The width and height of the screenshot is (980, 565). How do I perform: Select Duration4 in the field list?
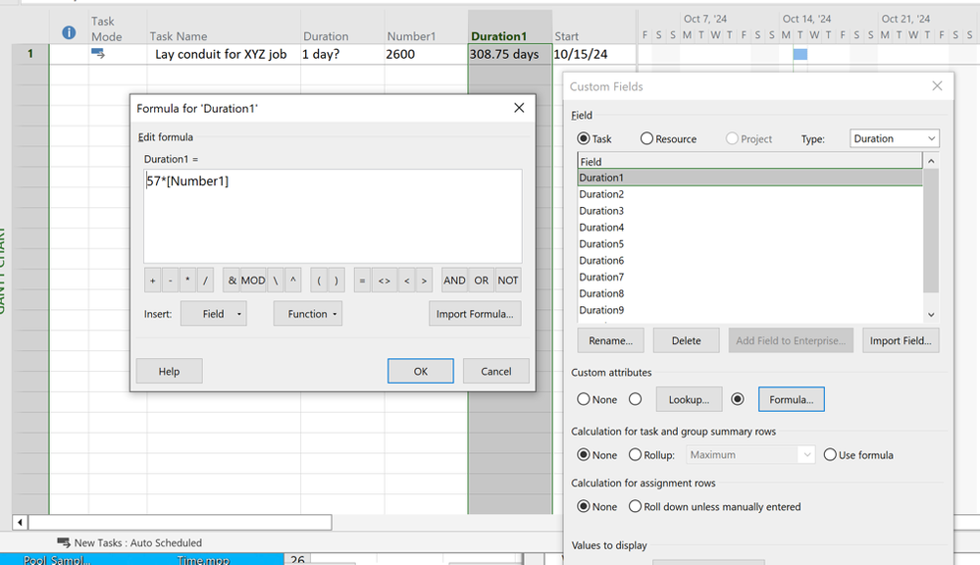(749, 228)
